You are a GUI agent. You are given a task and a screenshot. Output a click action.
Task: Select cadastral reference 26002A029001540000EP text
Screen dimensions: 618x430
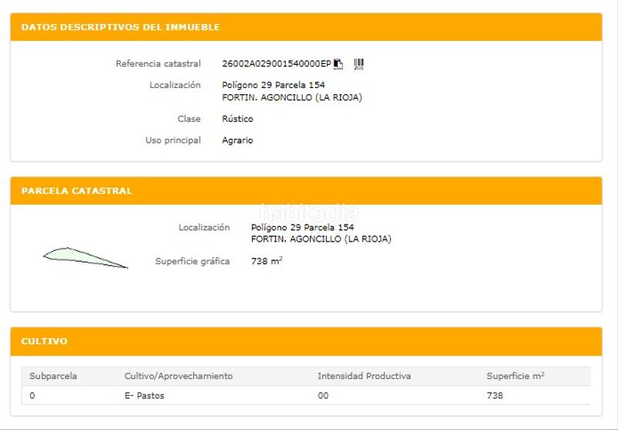pyautogui.click(x=276, y=64)
